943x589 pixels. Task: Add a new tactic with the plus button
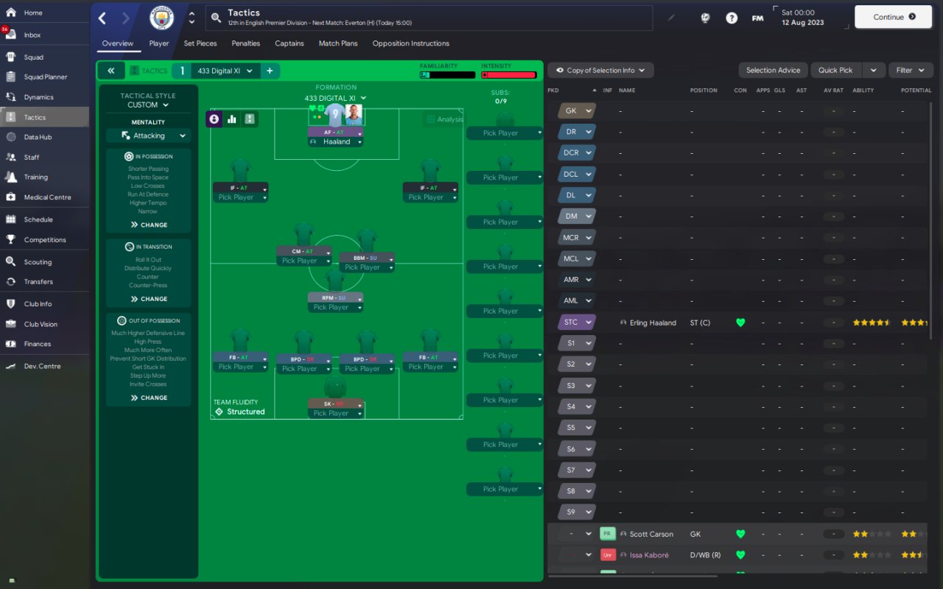(270, 71)
